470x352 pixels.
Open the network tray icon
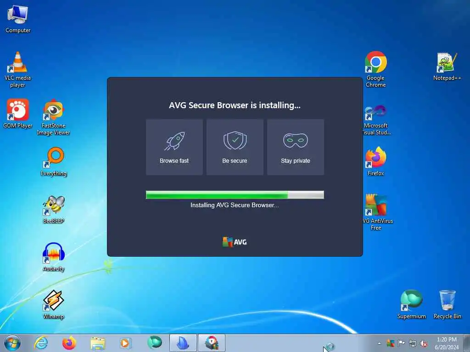(x=413, y=344)
